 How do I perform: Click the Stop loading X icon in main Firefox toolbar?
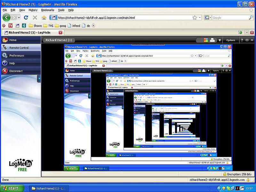point(35,18)
